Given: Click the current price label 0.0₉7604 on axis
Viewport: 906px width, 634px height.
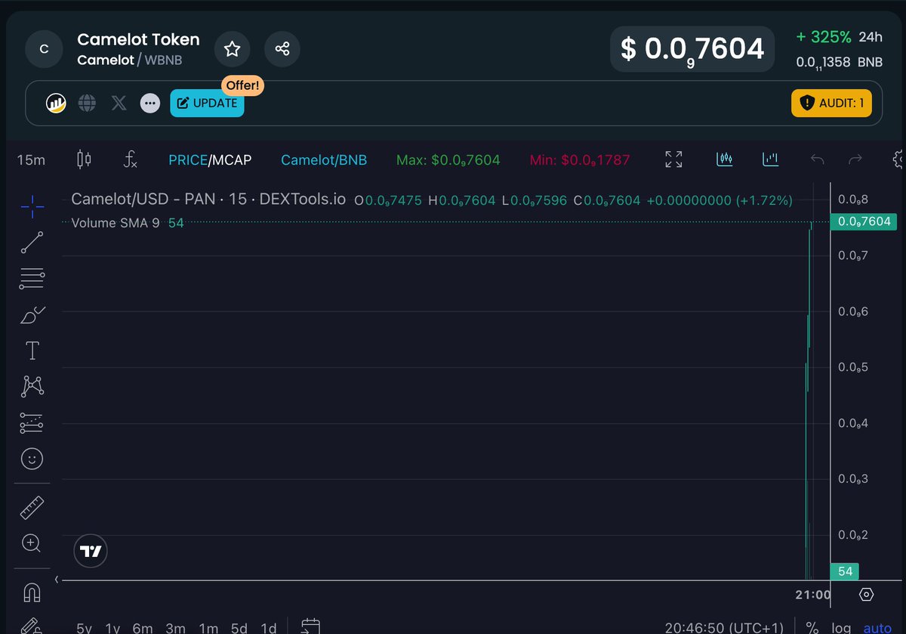Looking at the screenshot, I should pos(863,221).
